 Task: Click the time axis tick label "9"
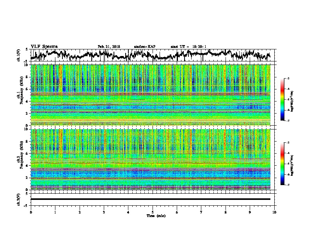point(250,212)
